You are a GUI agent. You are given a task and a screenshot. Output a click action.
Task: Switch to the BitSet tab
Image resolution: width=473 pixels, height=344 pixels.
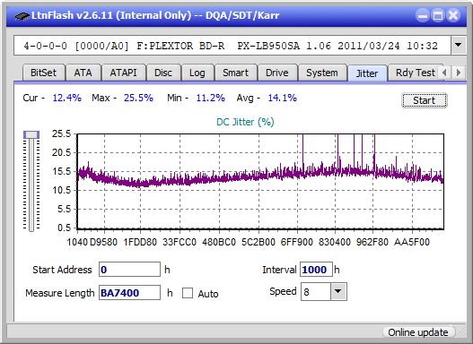[x=43, y=73]
